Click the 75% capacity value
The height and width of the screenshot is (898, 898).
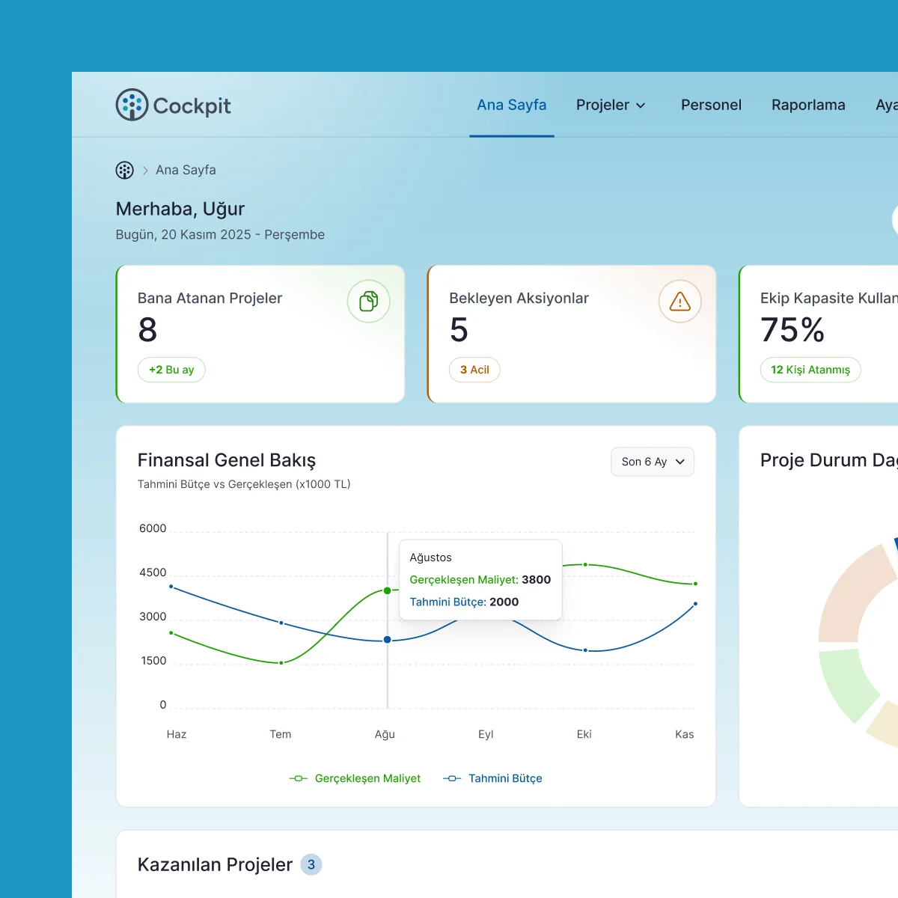[x=792, y=330]
